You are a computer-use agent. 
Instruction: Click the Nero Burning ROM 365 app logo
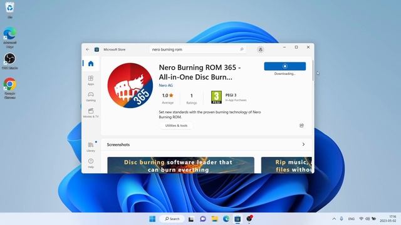(x=130, y=85)
